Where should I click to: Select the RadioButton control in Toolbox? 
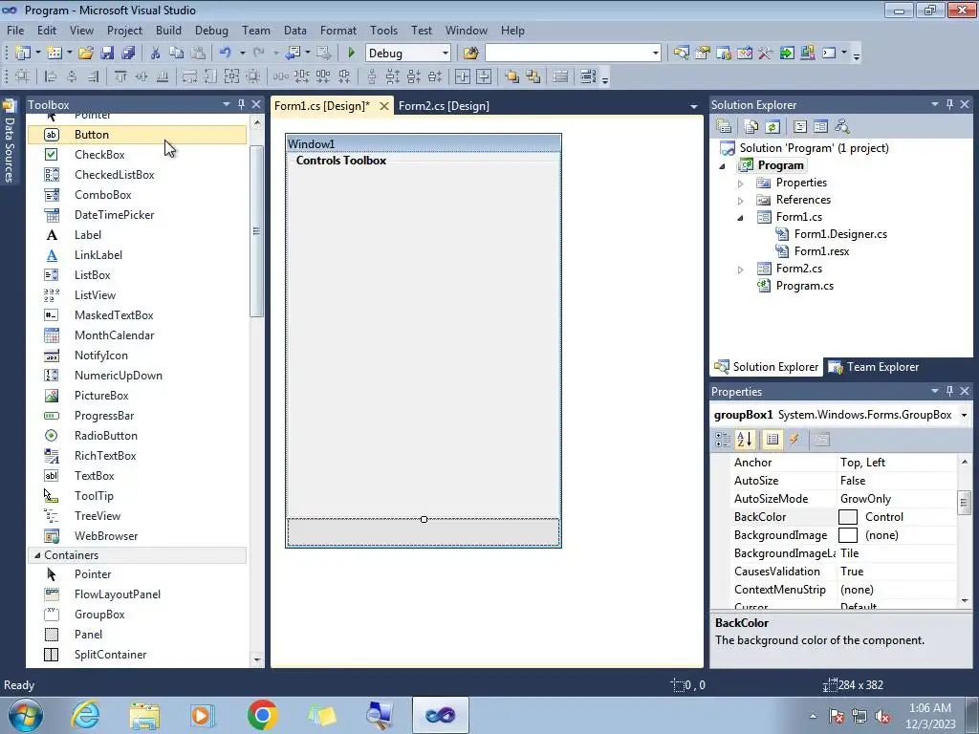click(x=138, y=436)
